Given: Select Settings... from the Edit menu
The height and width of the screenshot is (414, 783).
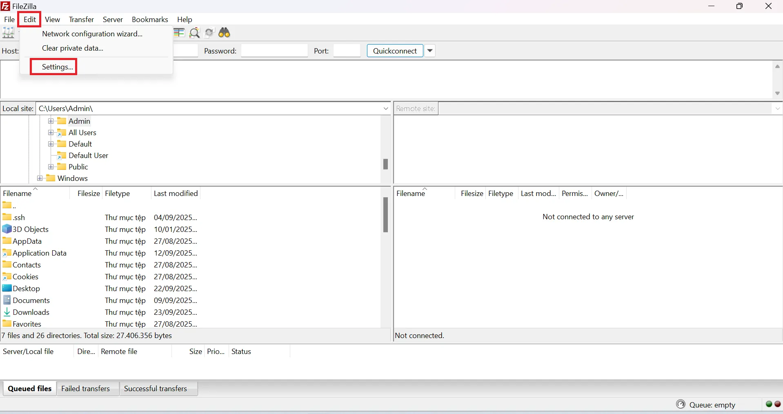Looking at the screenshot, I should [x=57, y=67].
